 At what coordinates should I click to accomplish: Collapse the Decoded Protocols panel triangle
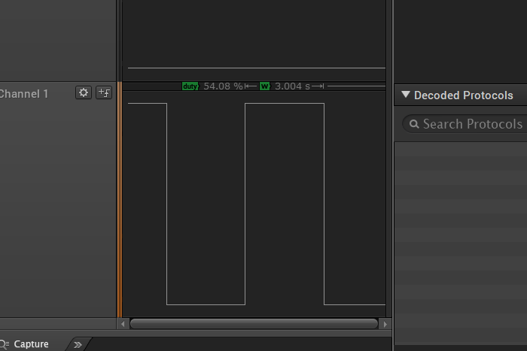pyautogui.click(x=406, y=95)
